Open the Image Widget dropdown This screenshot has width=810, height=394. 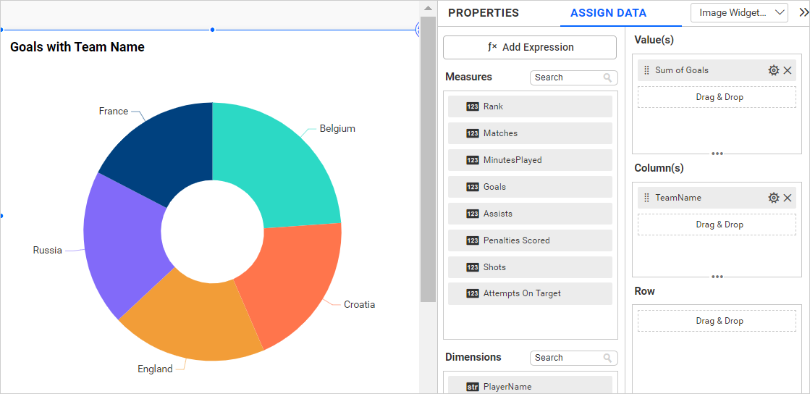tap(739, 12)
